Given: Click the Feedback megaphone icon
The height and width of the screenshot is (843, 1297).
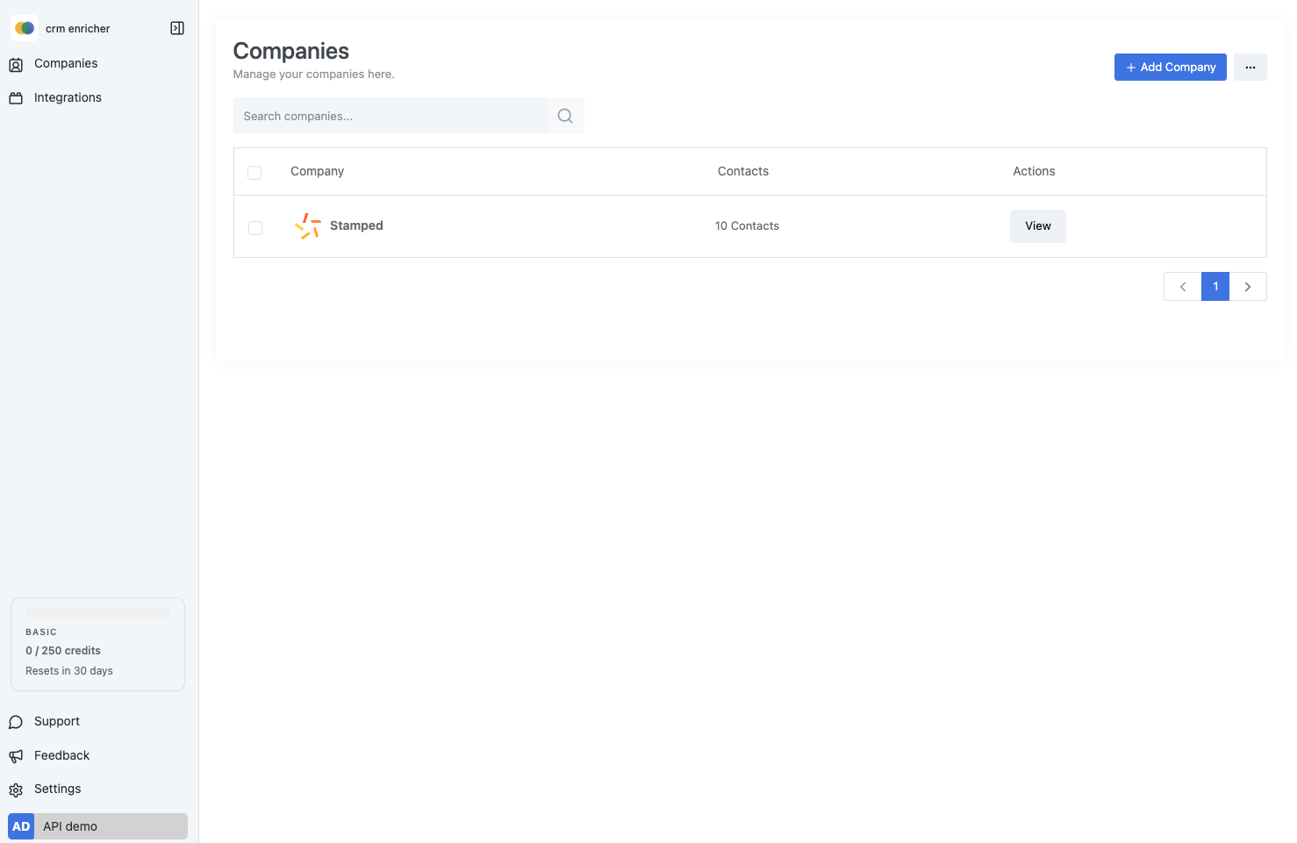Looking at the screenshot, I should pos(16,756).
